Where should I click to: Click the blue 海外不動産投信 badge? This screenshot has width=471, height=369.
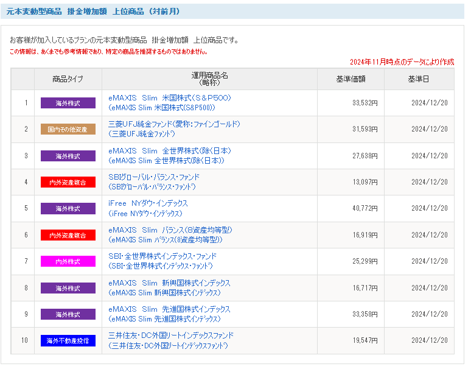point(68,340)
